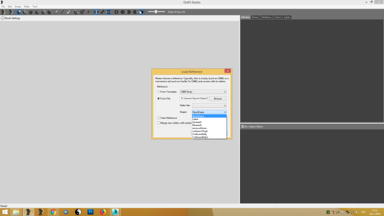The image size is (384, 216).
Task: Select the Alpha brush tool
Action: (68, 12)
